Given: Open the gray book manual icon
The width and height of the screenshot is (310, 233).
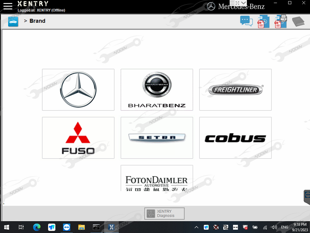Looking at the screenshot, I should (298, 21).
